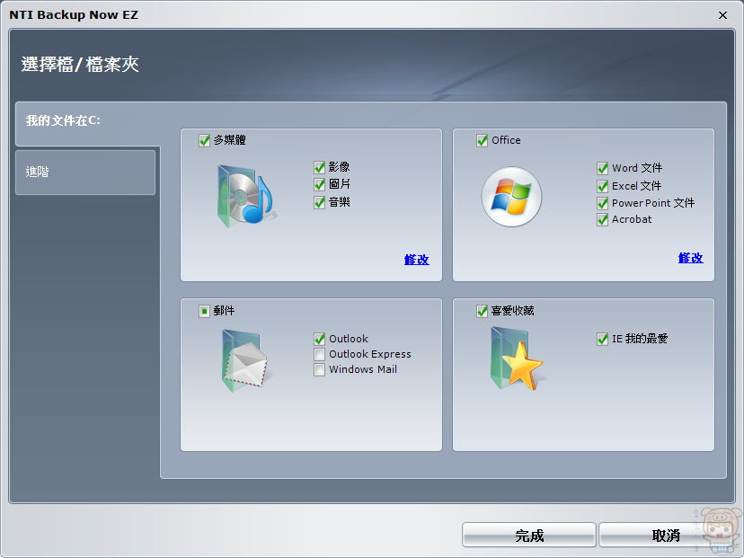This screenshot has height=558, width=744.
Task: Click the 修改 link in the 多媒體 panel
Action: pos(417,260)
